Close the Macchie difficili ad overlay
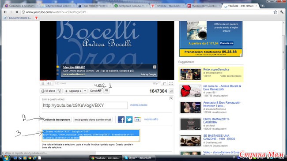This screenshot has width=287, height=161. click(x=155, y=67)
